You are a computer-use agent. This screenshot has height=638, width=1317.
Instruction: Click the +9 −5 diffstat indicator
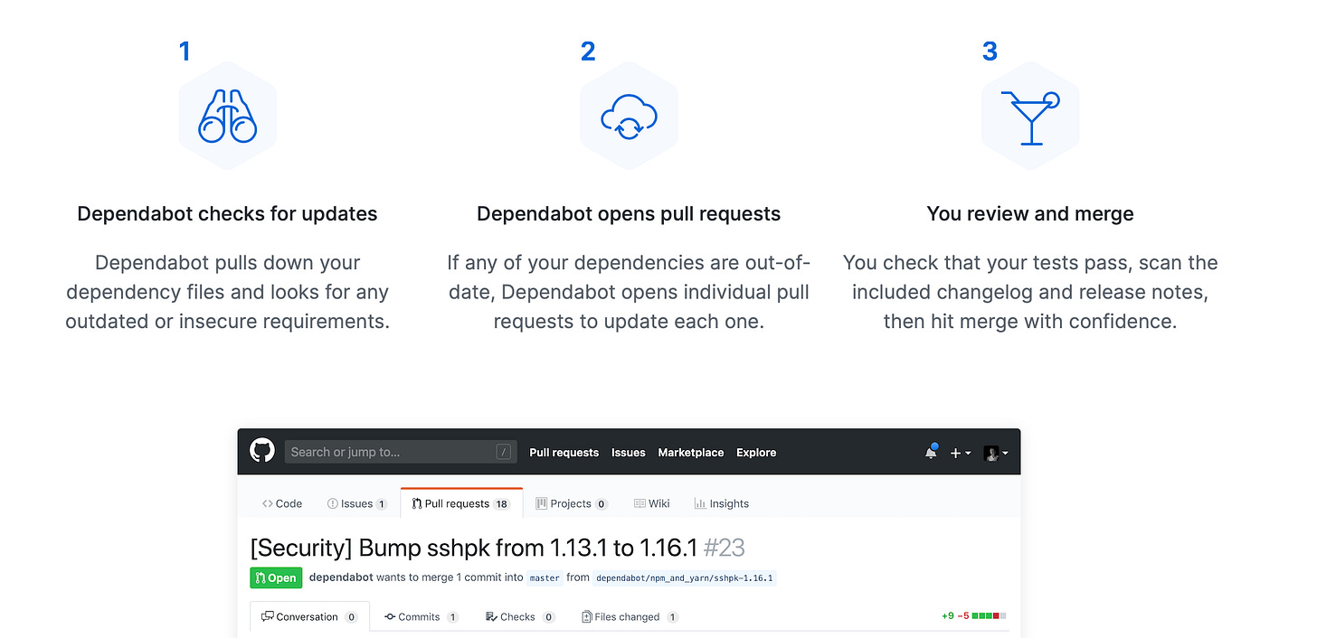coord(973,616)
